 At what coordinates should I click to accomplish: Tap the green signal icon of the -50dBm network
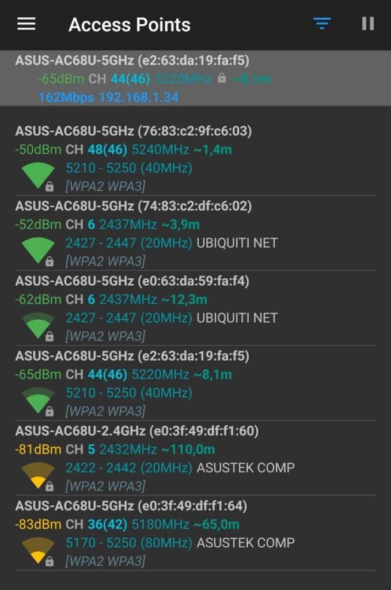click(x=35, y=171)
